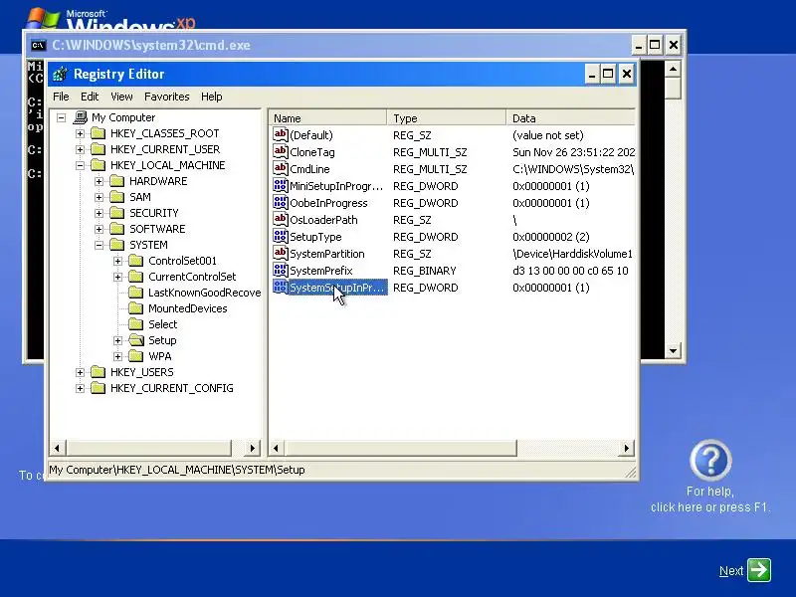Expand the WPA key
This screenshot has width=796, height=597.
click(117, 356)
